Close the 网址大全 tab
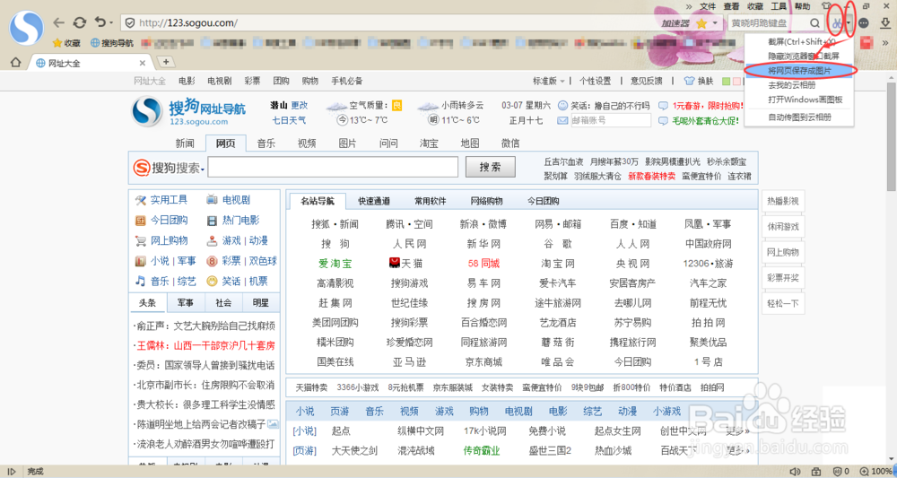Image resolution: width=897 pixels, height=478 pixels. point(143,63)
